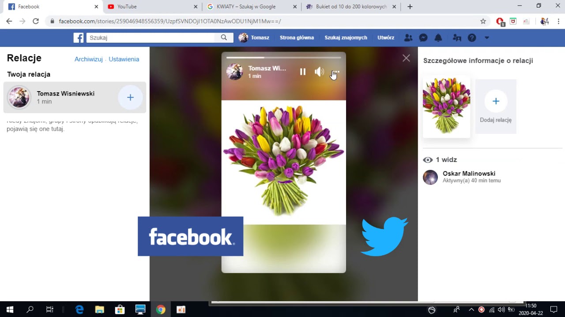Open system volume tray icon
This screenshot has width=565, height=317.
(501, 310)
